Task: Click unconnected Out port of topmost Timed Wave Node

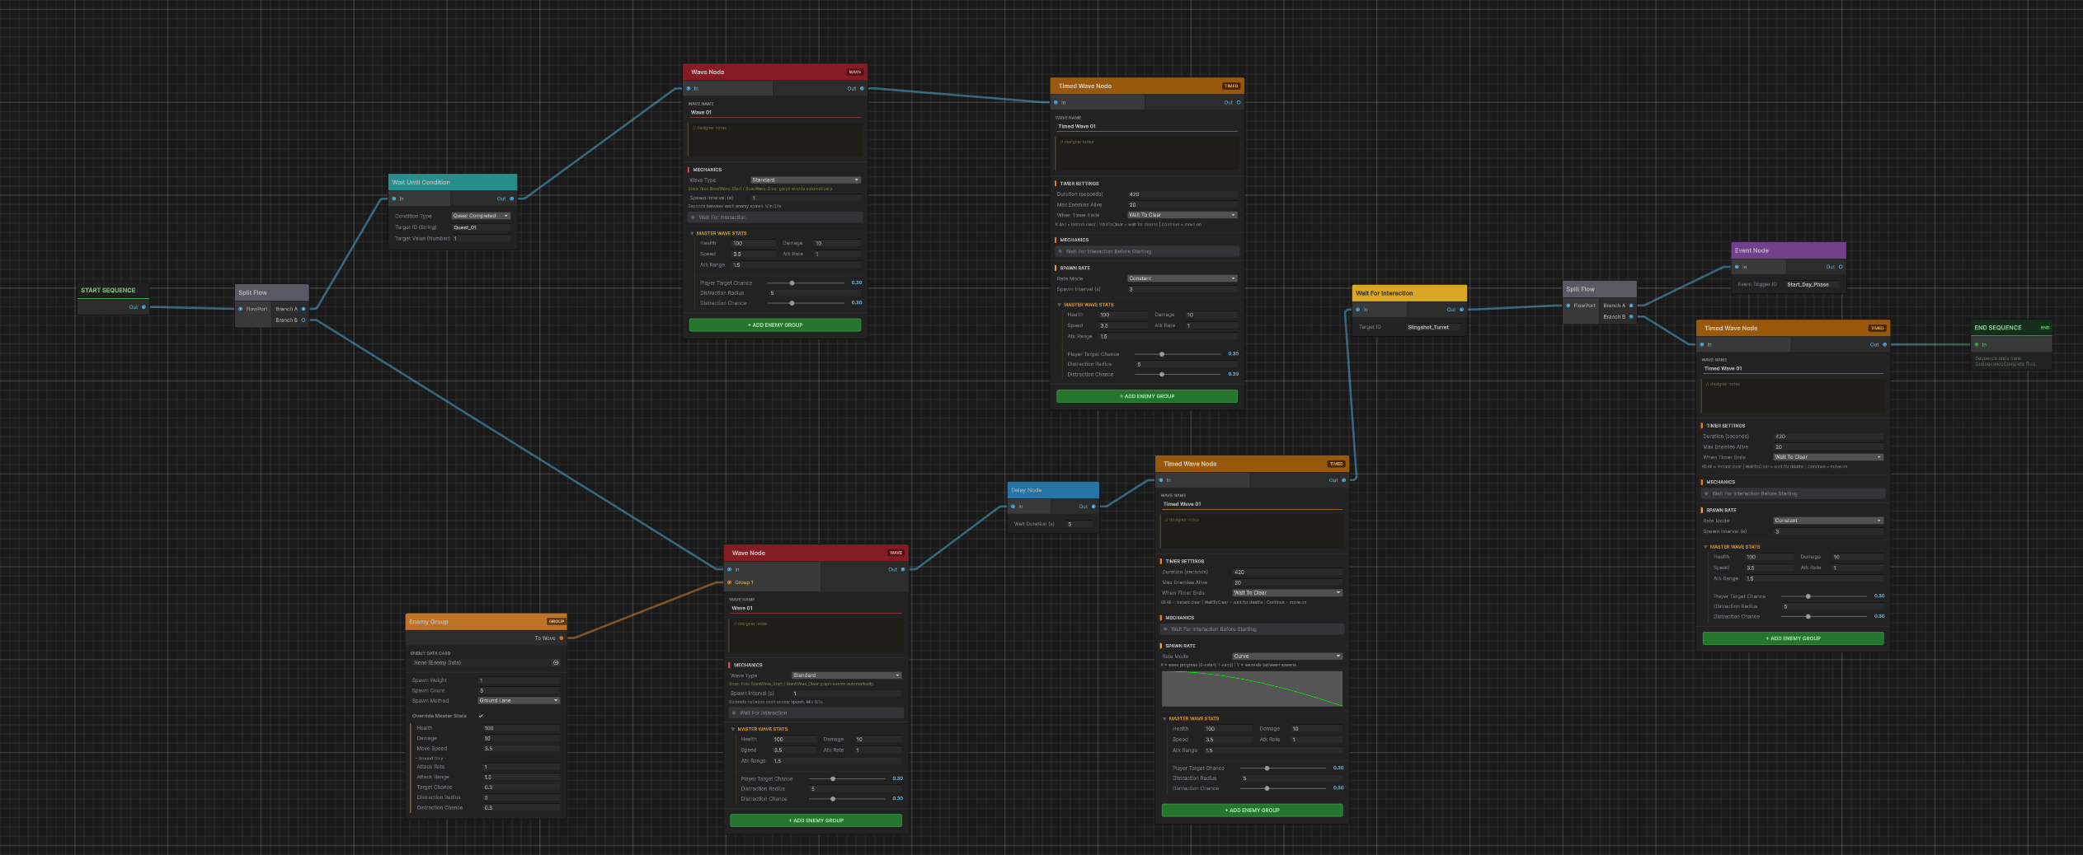Action: click(x=1239, y=102)
